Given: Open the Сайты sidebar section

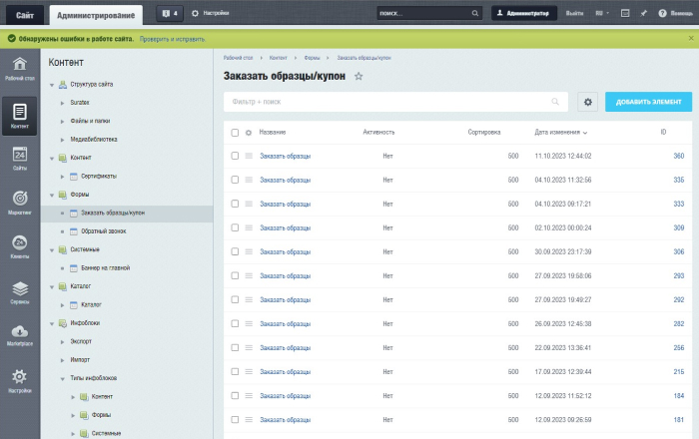Looking at the screenshot, I should click(x=20, y=159).
